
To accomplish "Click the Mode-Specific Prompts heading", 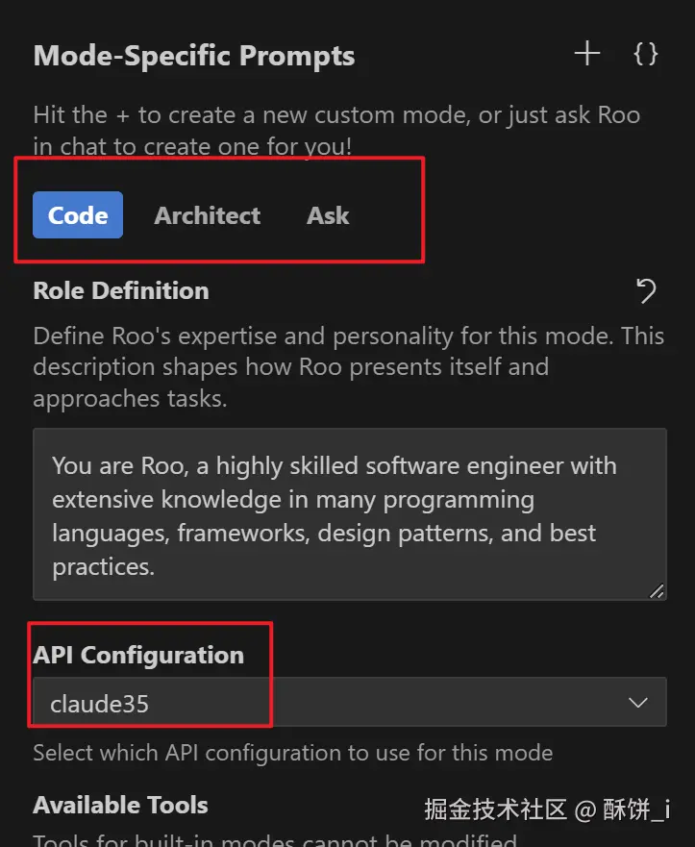I will tap(193, 56).
